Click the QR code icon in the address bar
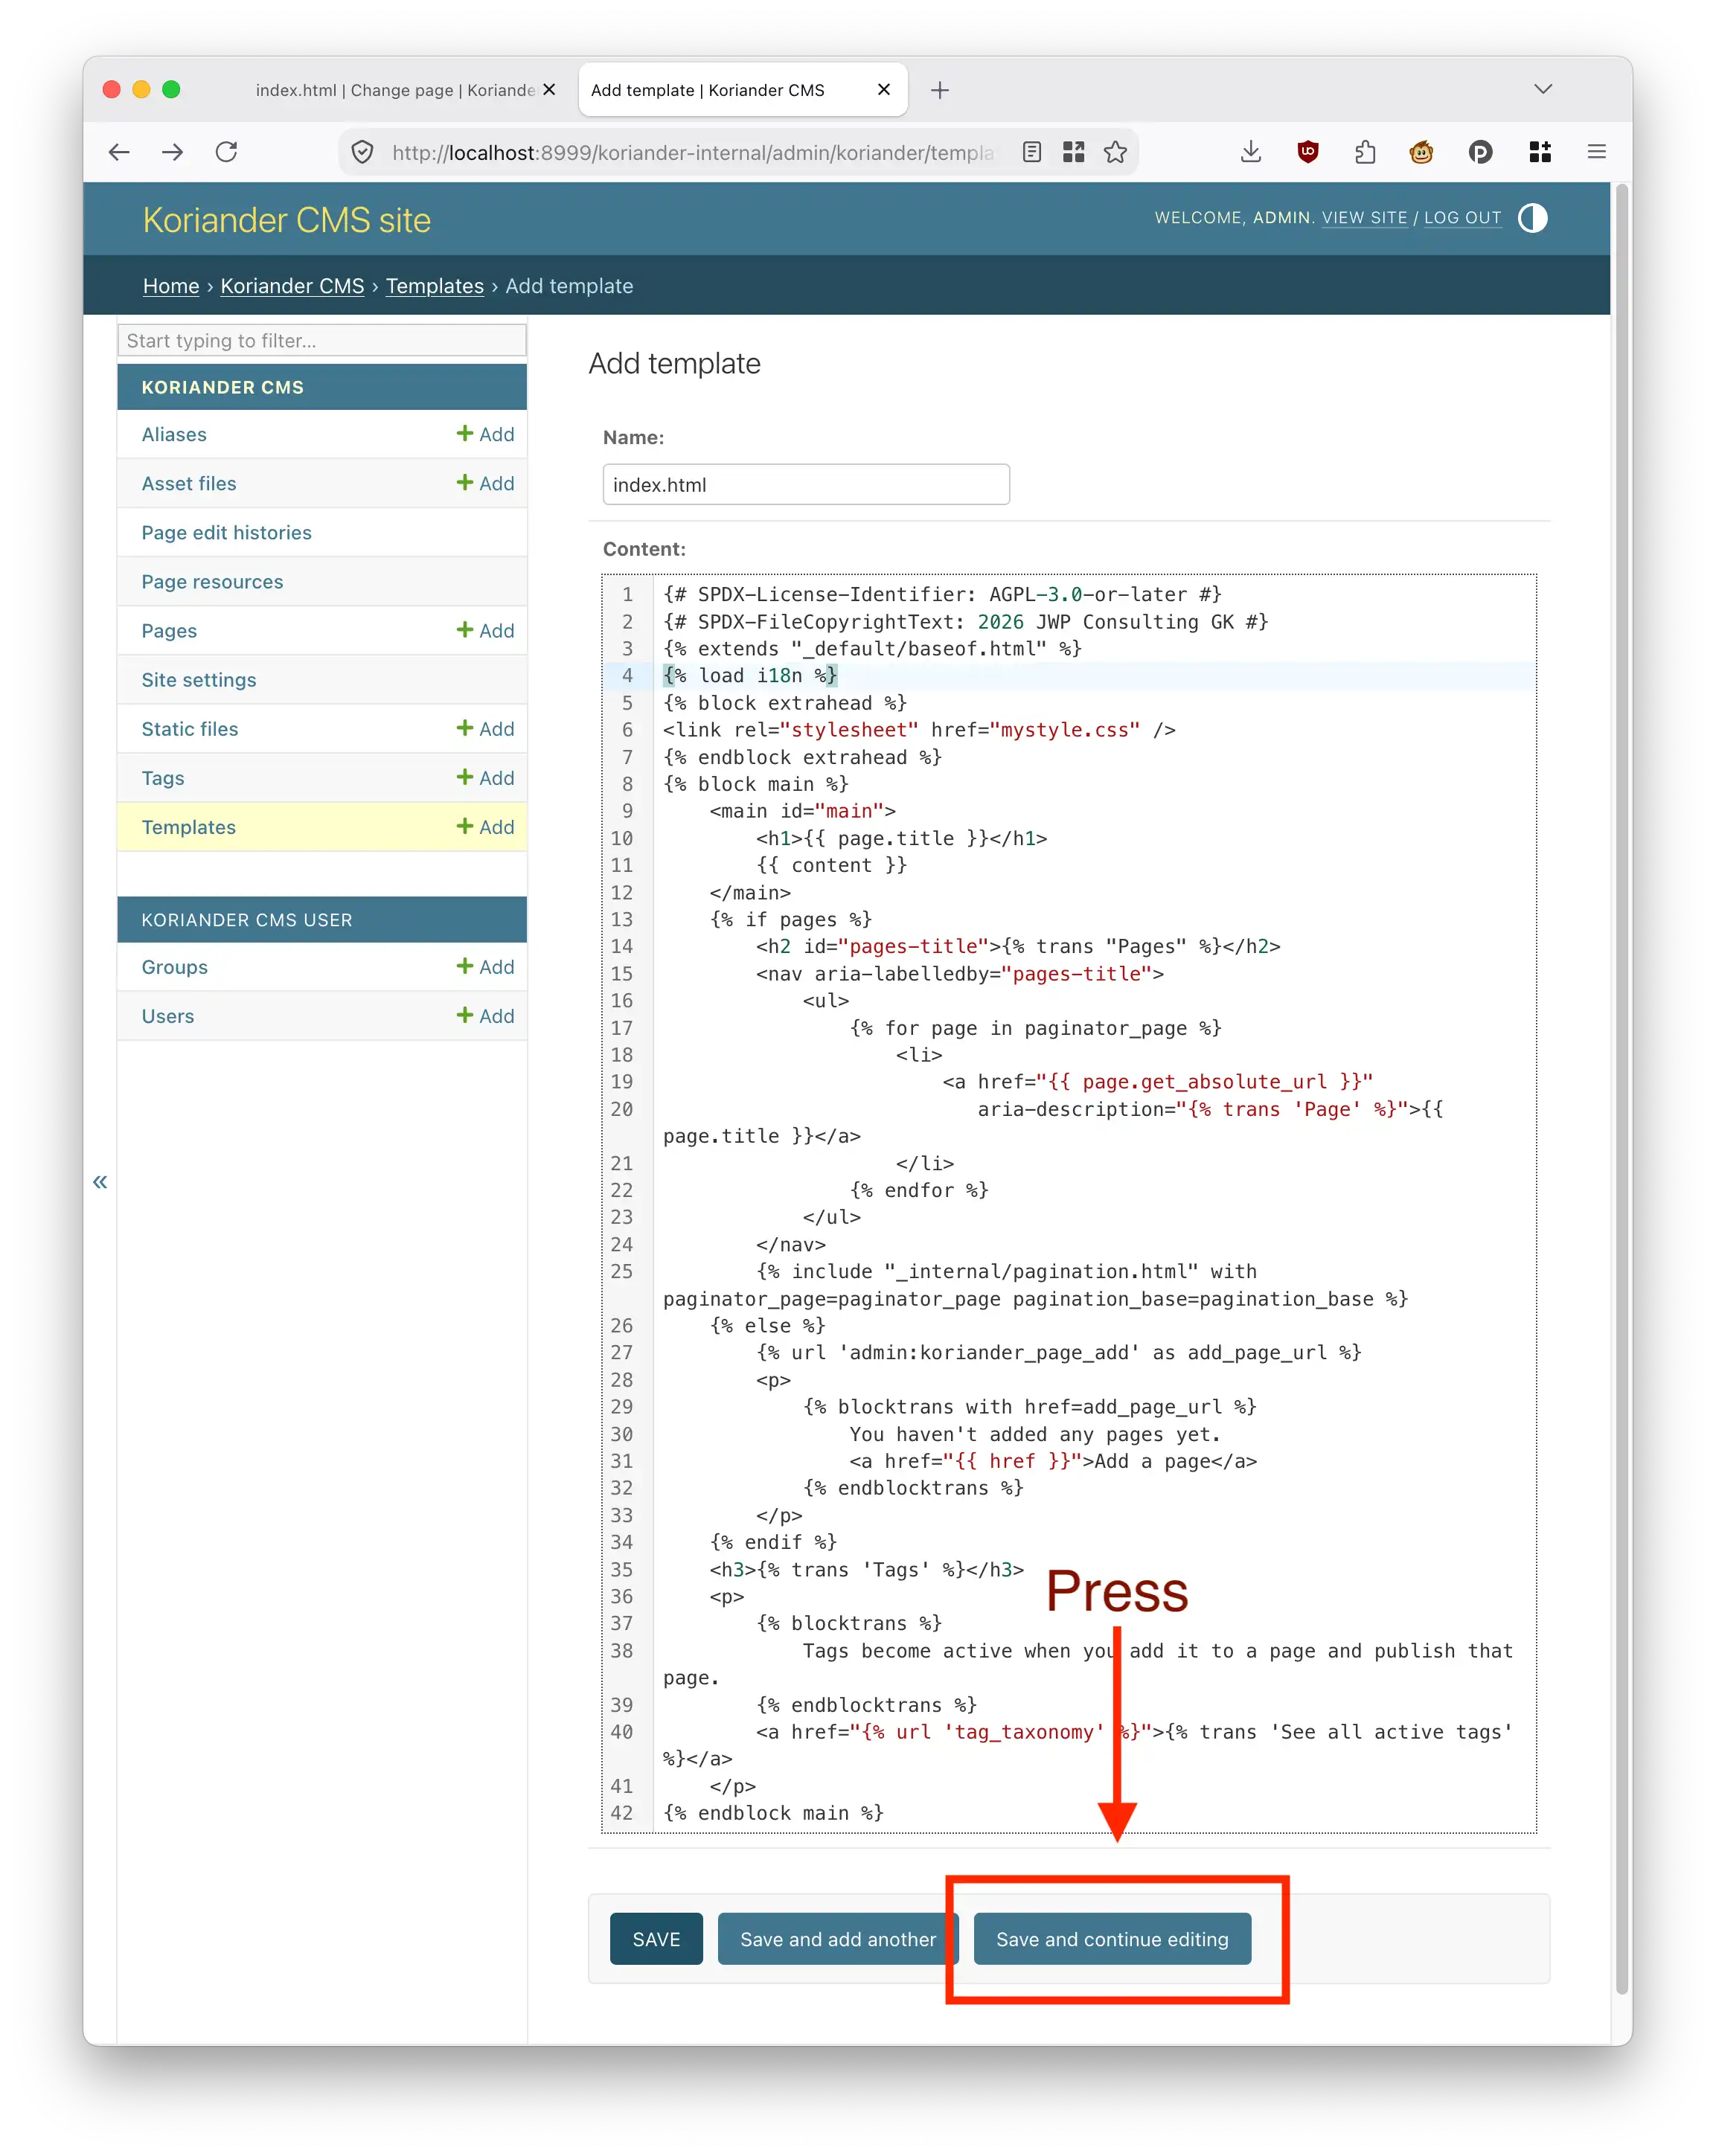1716x2156 pixels. tap(1073, 152)
